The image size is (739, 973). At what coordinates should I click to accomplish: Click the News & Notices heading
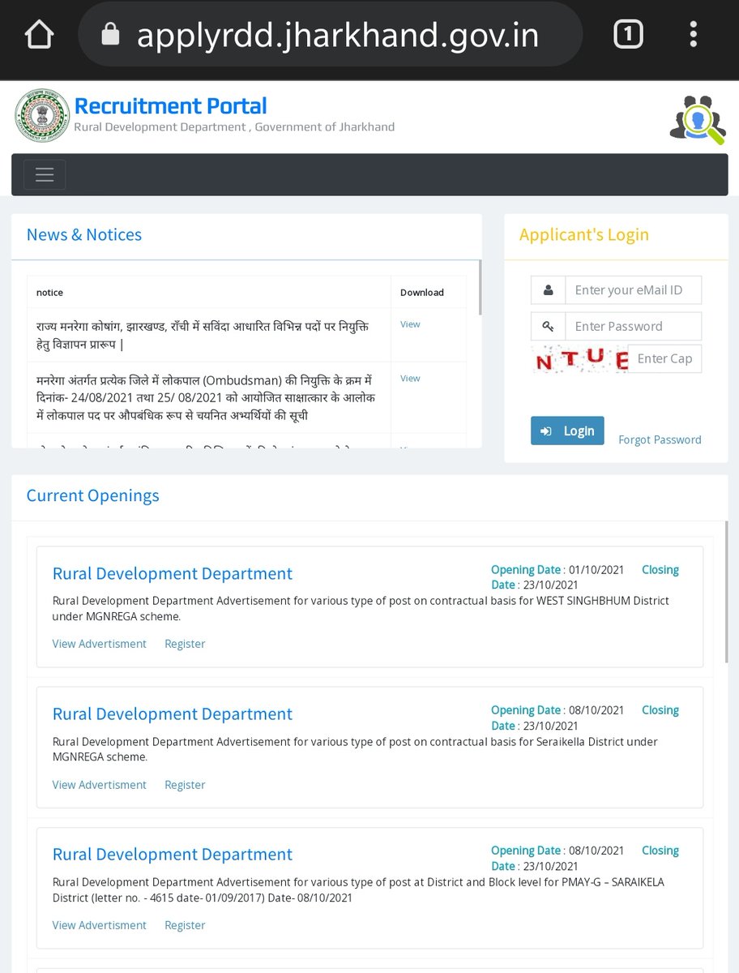pyautogui.click(x=84, y=234)
